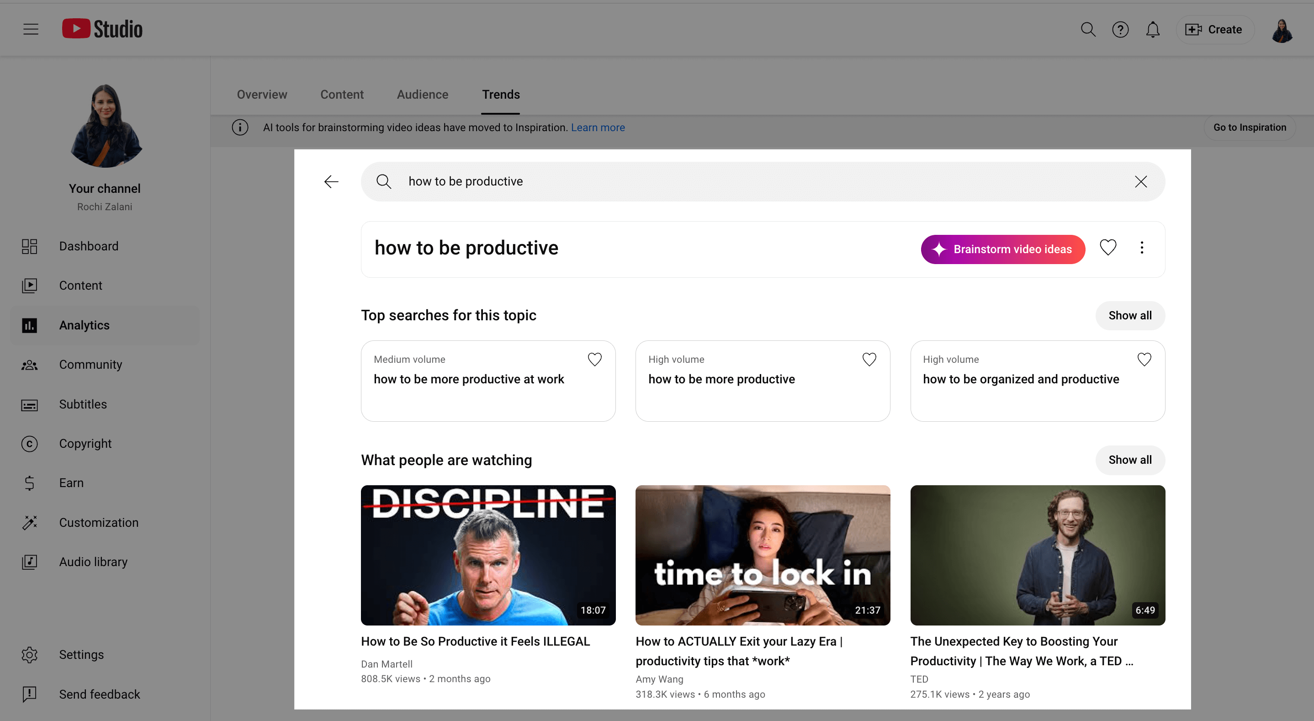1314x721 pixels.
Task: Open the 'time to lock in' video thumbnail
Action: pyautogui.click(x=762, y=556)
